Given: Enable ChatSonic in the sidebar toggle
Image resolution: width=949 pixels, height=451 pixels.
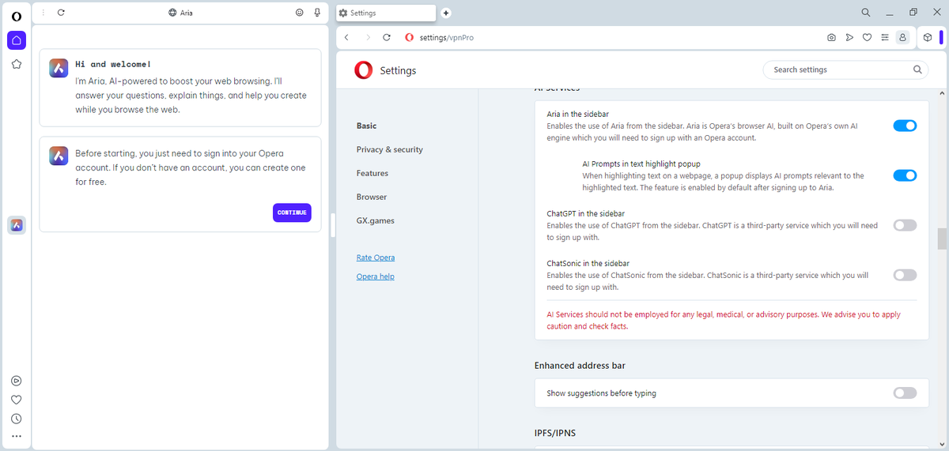Looking at the screenshot, I should pos(905,275).
